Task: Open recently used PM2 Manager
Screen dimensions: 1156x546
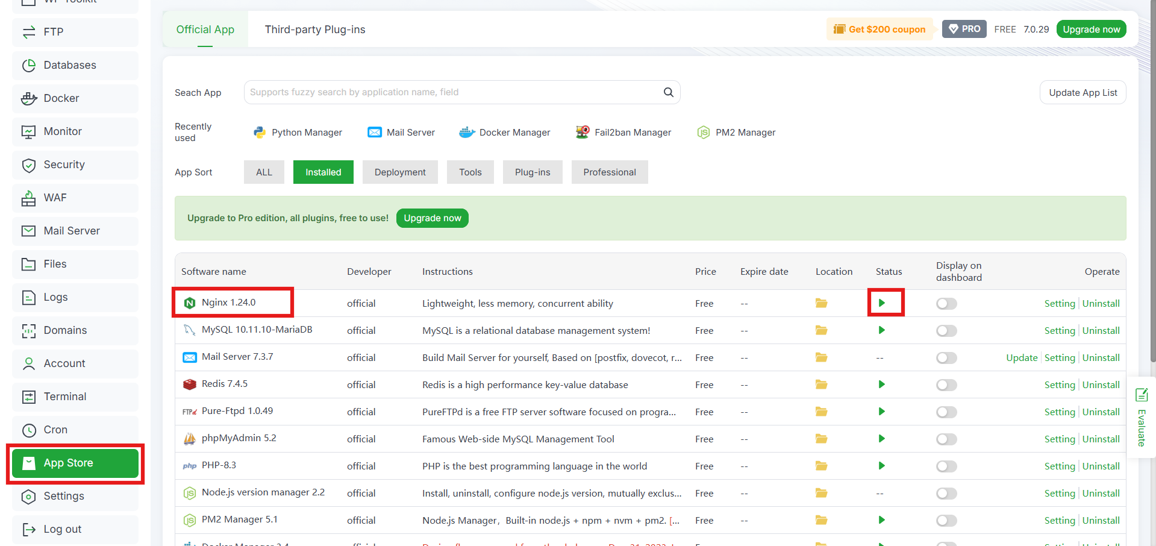Action: coord(736,133)
